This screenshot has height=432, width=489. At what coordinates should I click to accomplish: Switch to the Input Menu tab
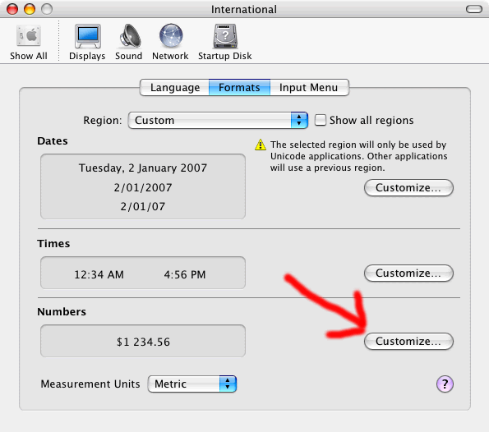tap(309, 88)
